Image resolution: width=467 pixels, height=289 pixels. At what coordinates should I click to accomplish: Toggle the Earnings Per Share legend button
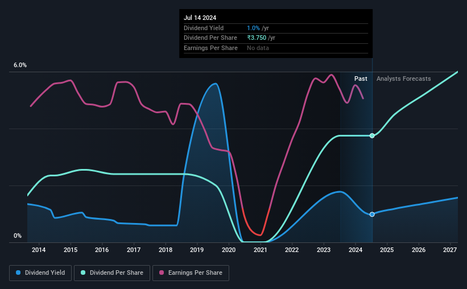(191, 273)
